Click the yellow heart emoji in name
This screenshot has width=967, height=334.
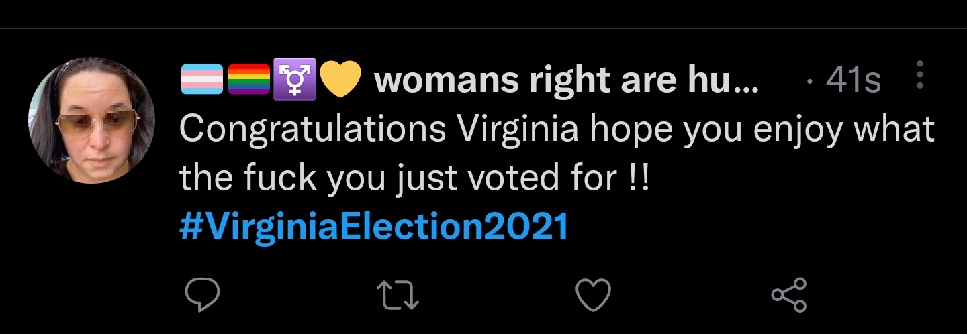coord(340,81)
